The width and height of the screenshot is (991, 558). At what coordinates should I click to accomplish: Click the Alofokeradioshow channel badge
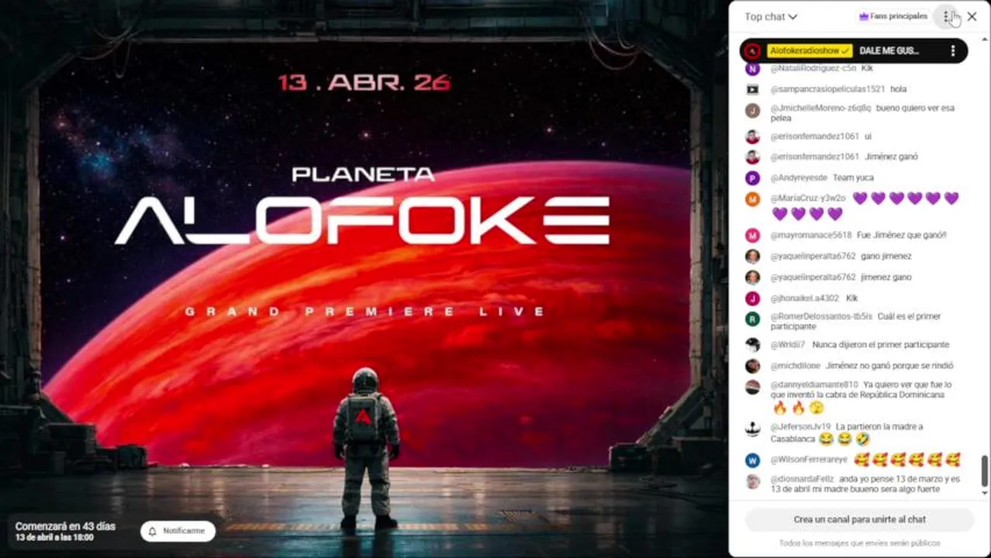810,50
